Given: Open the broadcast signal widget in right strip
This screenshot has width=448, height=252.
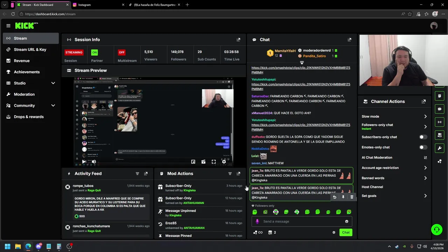Looking at the screenshot, I should coord(440,122).
